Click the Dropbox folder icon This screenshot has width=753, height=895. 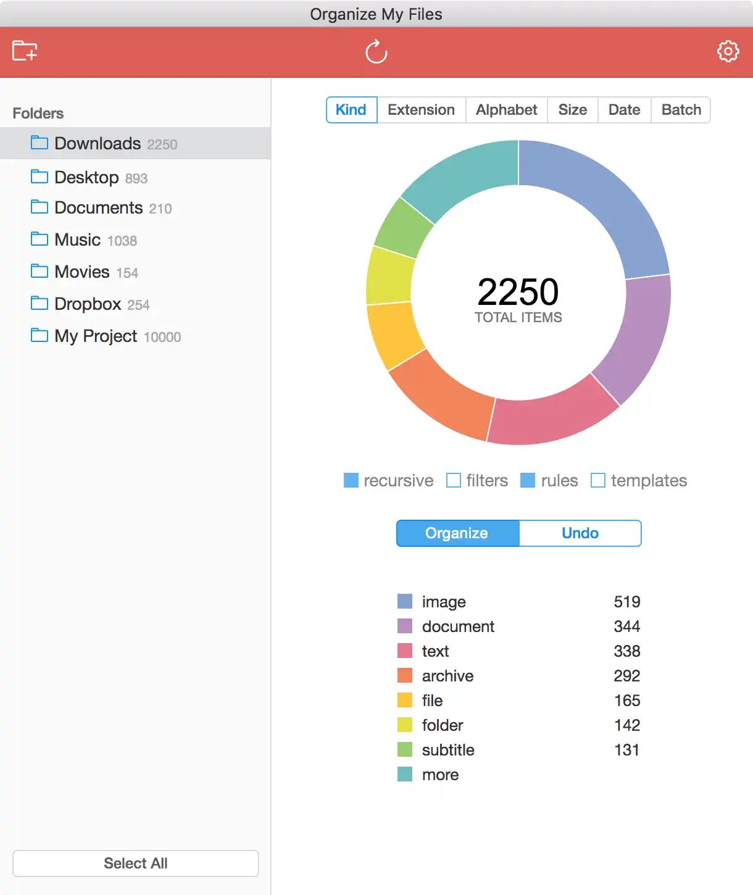(40, 303)
